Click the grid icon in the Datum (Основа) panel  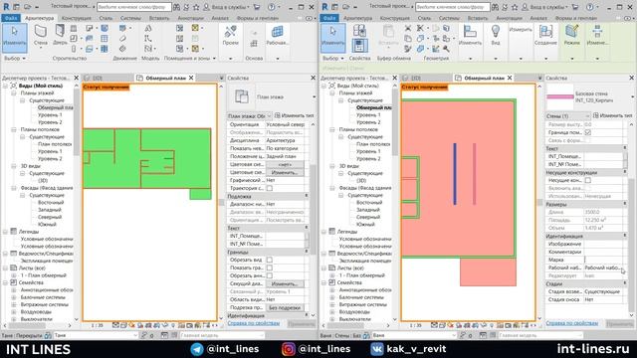pyautogui.click(x=254, y=44)
